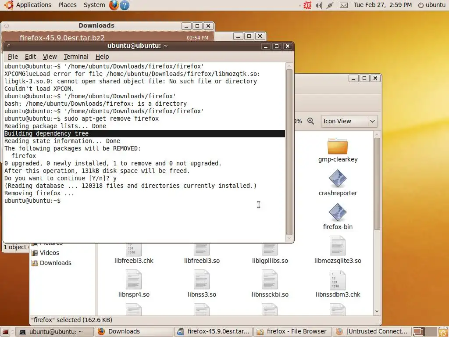Click the mail envelope indicator icon
The image size is (449, 337).
[x=344, y=5]
